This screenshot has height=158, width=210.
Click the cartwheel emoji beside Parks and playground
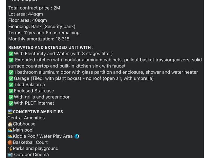point(10,149)
